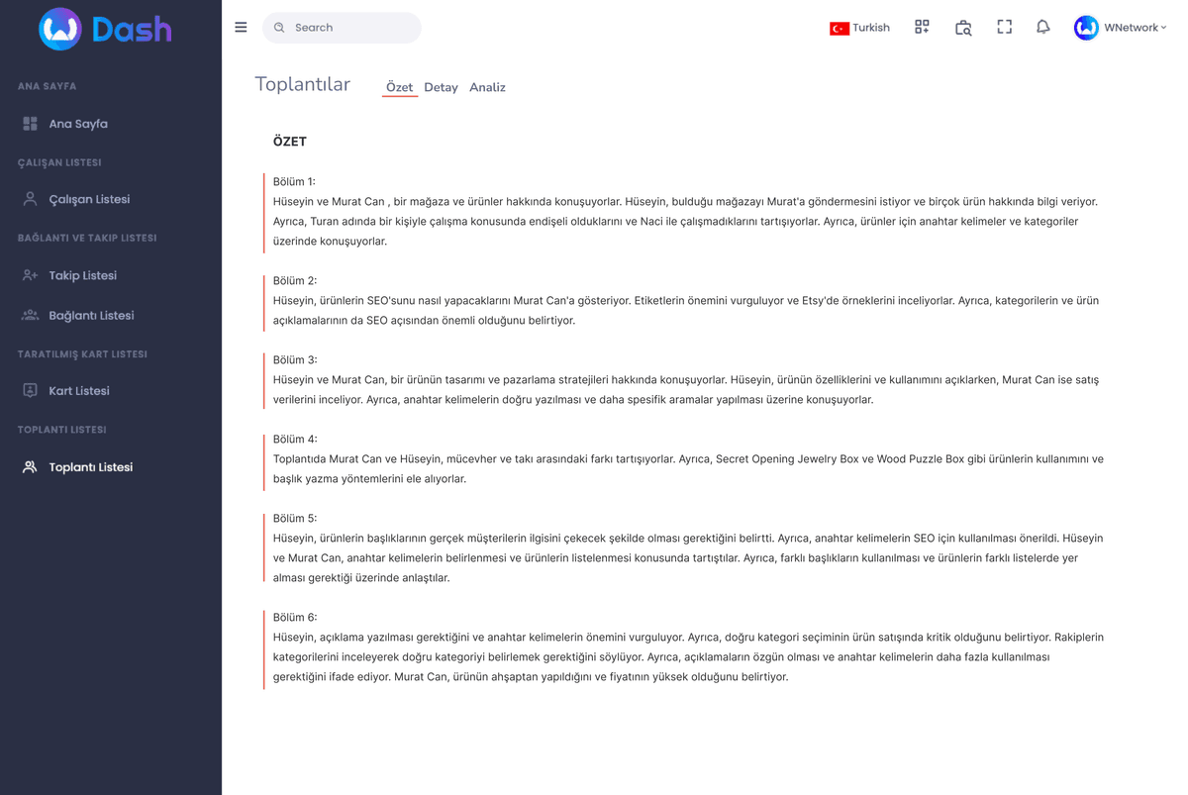
Task: Open the apps grid icon
Action: pos(922,28)
